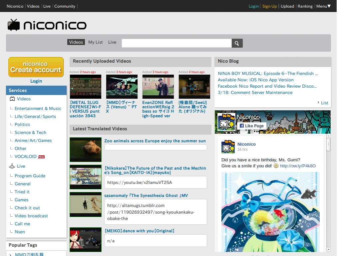Click the Facebook feed scrollbar thumb
Image resolution: width=341 pixels, height=256 pixels.
click(329, 144)
